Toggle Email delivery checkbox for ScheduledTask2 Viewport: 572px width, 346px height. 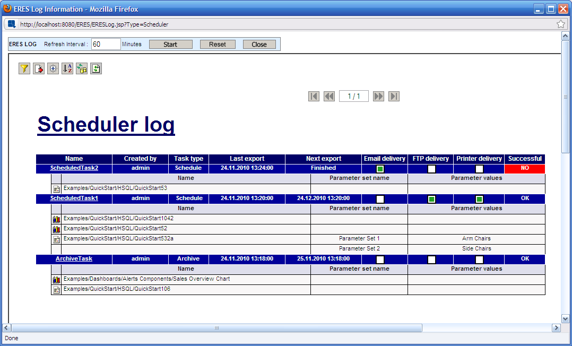pyautogui.click(x=380, y=169)
